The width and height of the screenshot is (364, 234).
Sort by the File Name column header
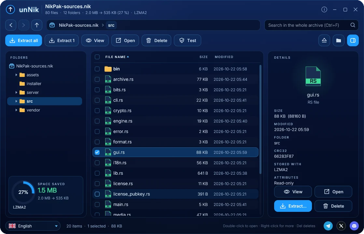click(117, 57)
